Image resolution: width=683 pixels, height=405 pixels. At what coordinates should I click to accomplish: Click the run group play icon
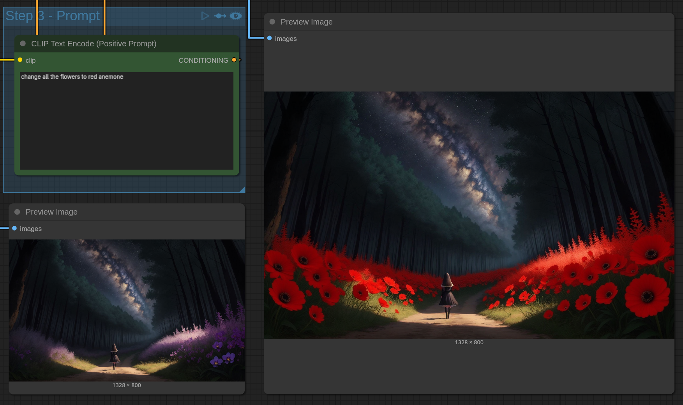pyautogui.click(x=205, y=16)
